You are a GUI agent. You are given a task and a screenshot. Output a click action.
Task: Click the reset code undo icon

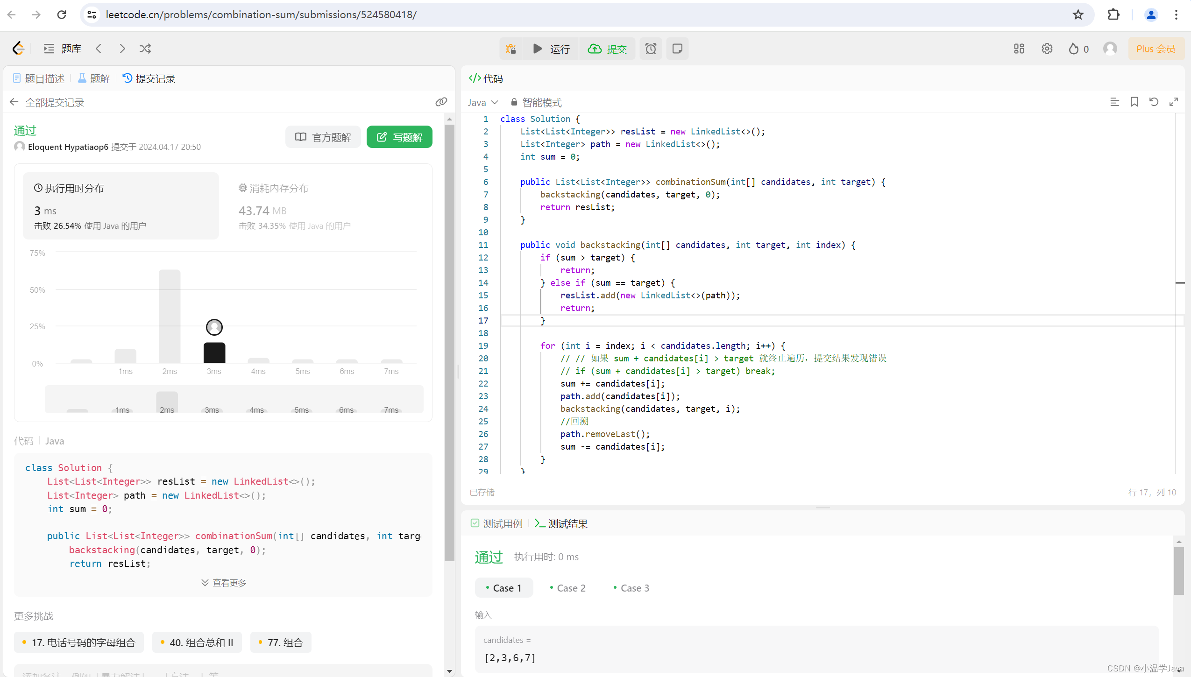coord(1154,102)
